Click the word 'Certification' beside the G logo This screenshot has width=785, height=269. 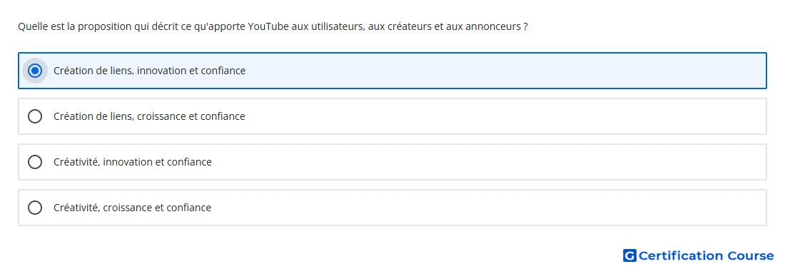681,255
